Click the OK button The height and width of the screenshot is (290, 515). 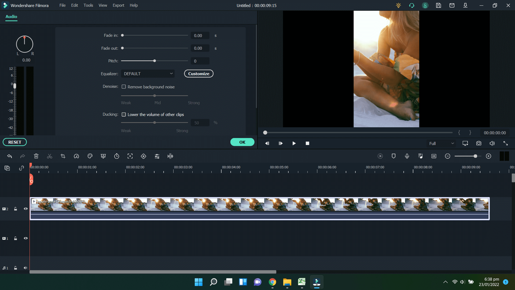pos(242,142)
